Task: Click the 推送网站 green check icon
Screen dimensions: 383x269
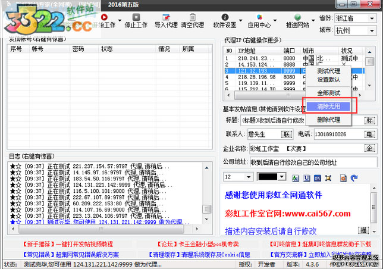Action: [x=297, y=17]
